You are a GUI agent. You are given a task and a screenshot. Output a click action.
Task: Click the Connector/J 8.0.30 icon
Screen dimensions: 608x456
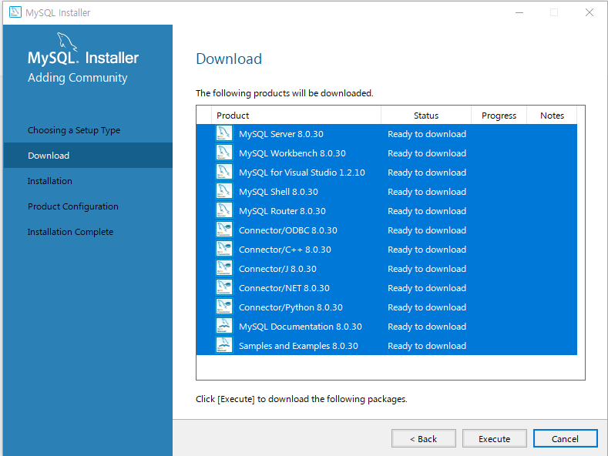tap(224, 268)
